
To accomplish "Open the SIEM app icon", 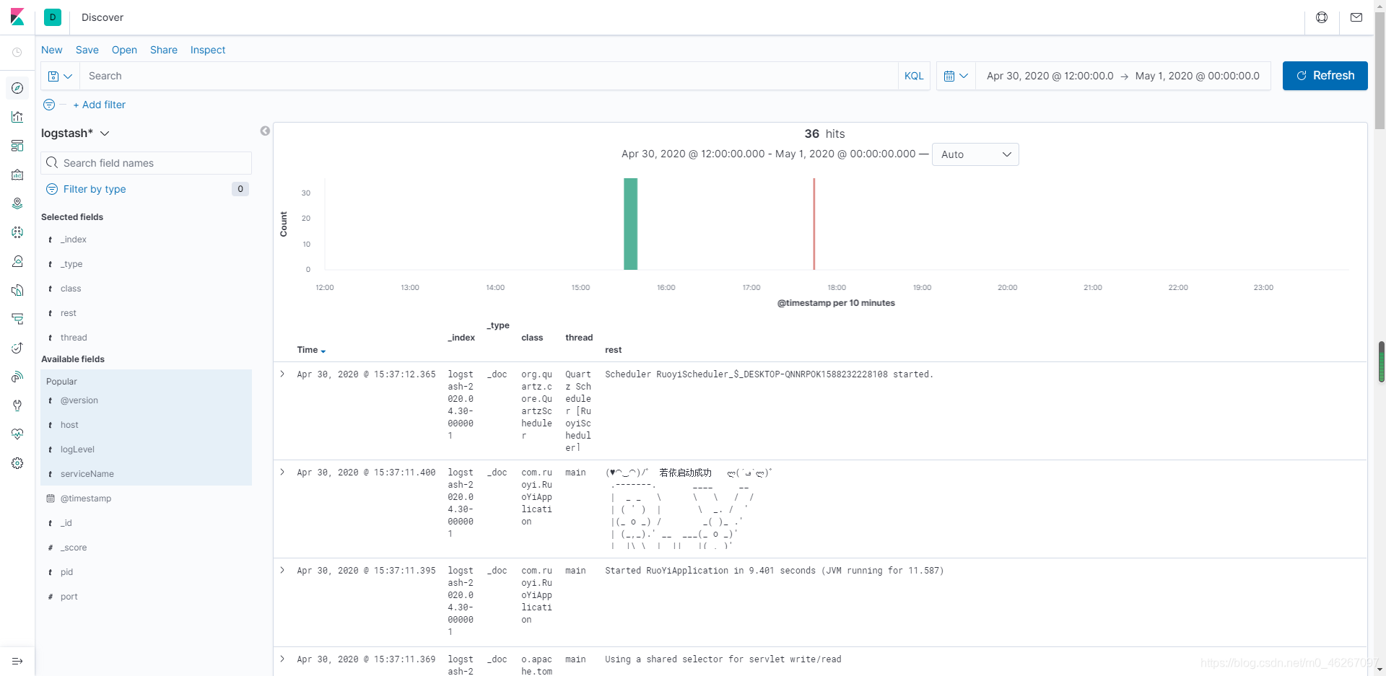I will [17, 377].
